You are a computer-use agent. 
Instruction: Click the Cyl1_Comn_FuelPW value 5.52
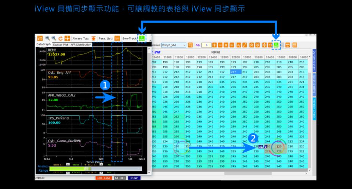tap(52, 145)
